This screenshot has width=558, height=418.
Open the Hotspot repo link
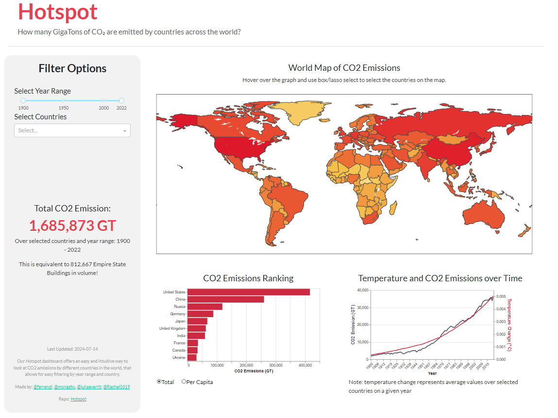[78, 399]
